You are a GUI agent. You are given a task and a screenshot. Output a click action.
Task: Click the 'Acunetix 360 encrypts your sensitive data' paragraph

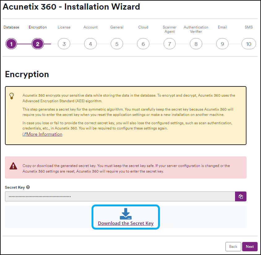[129, 98]
